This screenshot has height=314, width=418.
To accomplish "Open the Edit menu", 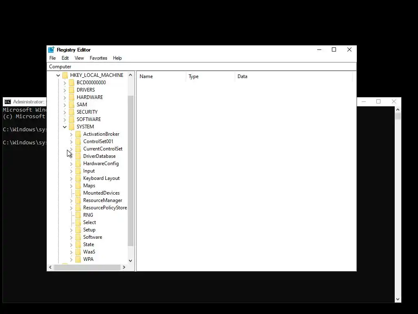I will (x=65, y=58).
